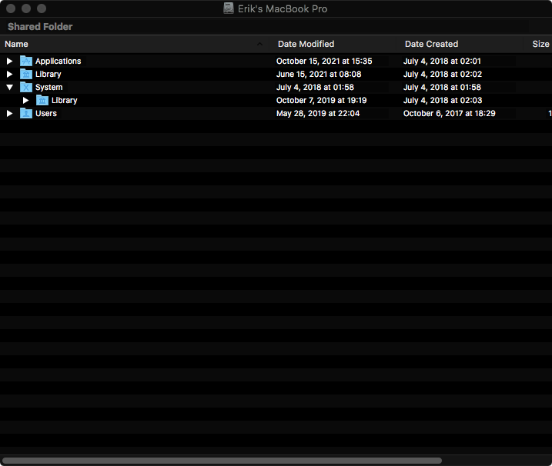Click the Erik's MacBook Pro window title
The width and height of the screenshot is (552, 466).
(283, 8)
